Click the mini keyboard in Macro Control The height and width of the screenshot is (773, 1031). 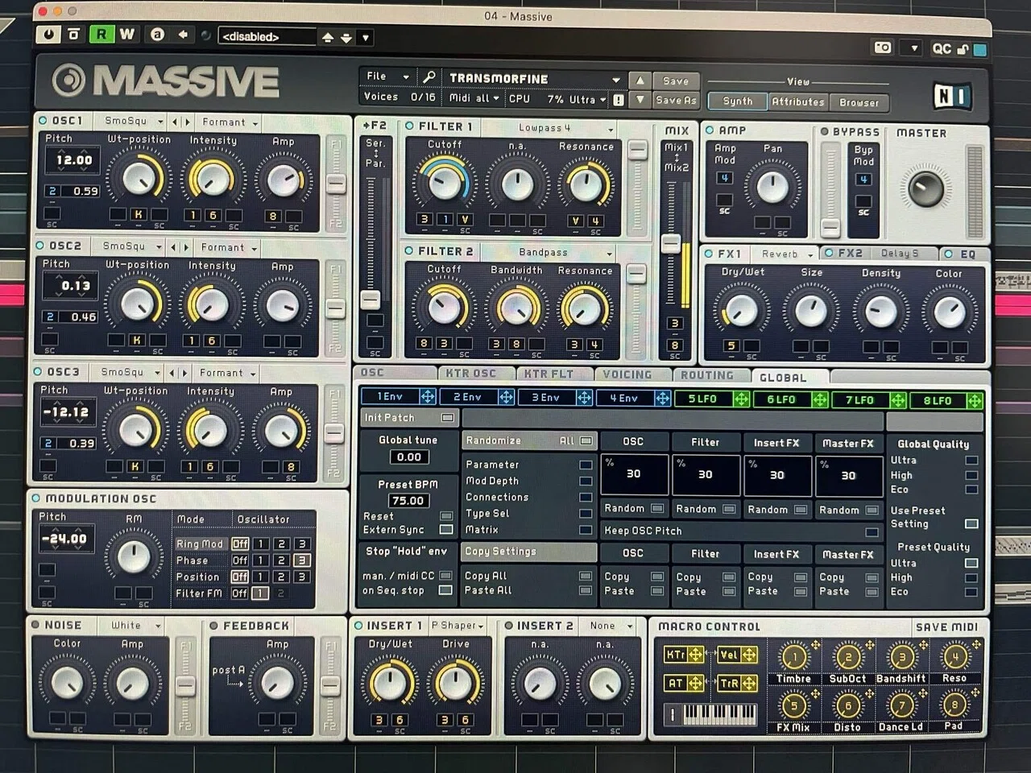click(x=718, y=713)
